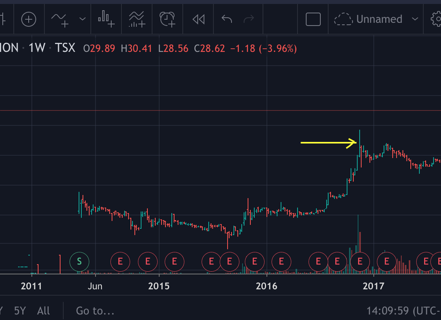Click the E earnings marker under the yellow arrow spike
This screenshot has height=320, width=441.
tap(360, 262)
